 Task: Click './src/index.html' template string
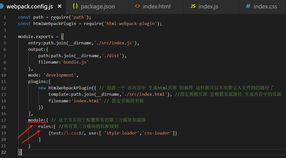[x=144, y=94]
